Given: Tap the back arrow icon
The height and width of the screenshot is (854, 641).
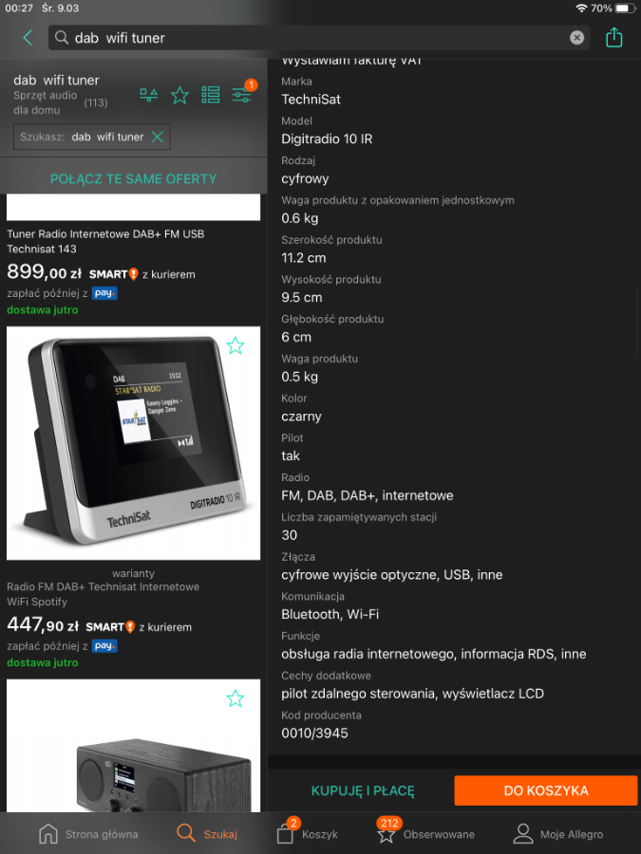Looking at the screenshot, I should pyautogui.click(x=28, y=38).
